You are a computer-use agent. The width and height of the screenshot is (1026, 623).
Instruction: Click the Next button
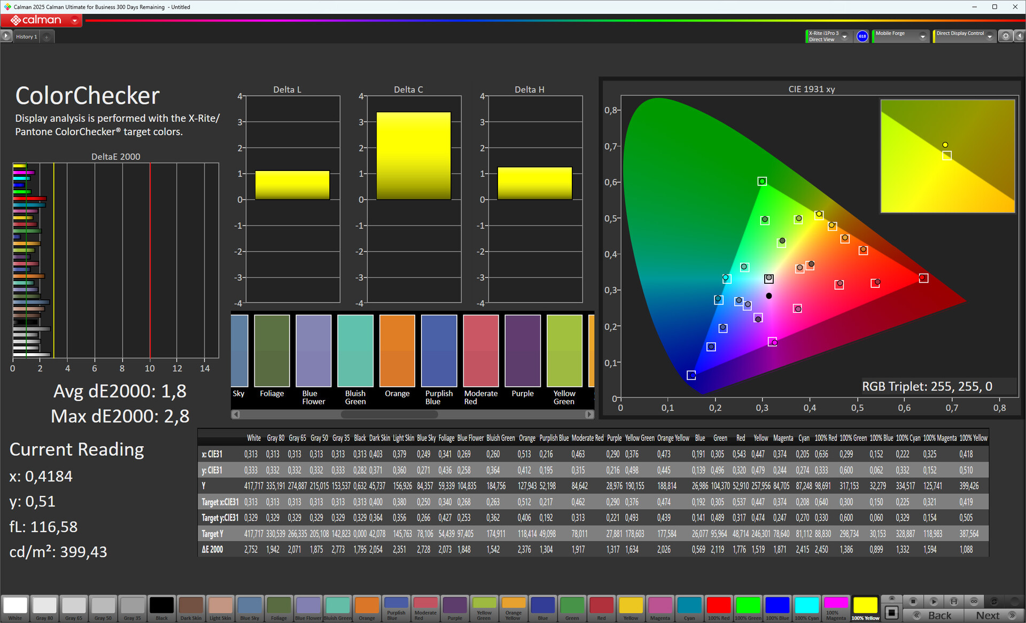(x=994, y=616)
